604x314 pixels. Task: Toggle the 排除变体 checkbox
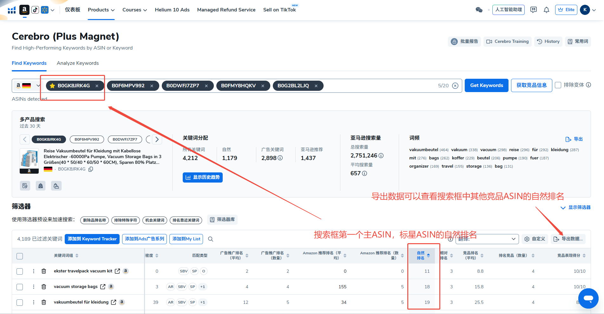pyautogui.click(x=558, y=85)
